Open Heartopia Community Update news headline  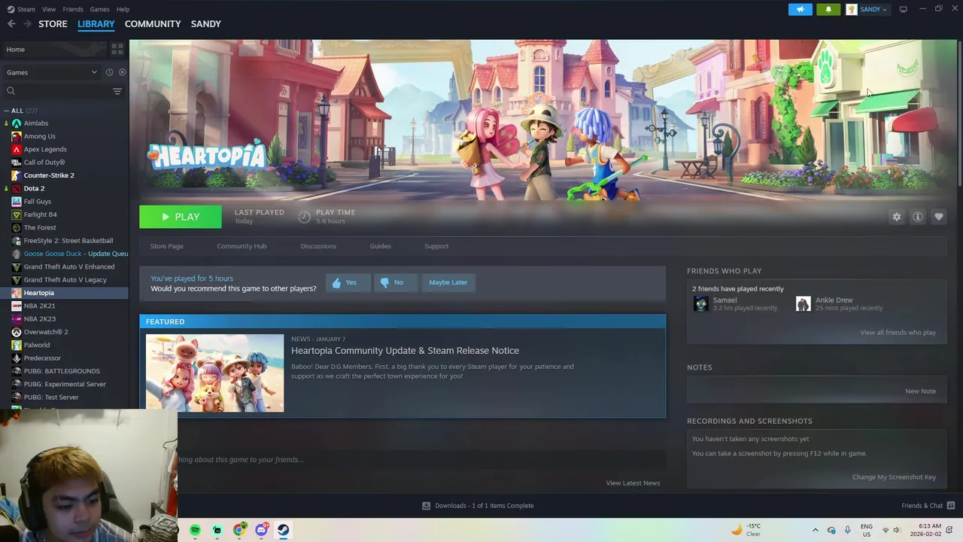(405, 351)
